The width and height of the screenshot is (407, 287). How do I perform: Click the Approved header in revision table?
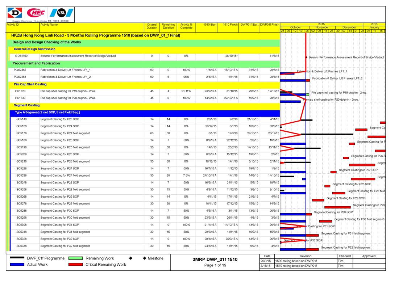(369, 256)
